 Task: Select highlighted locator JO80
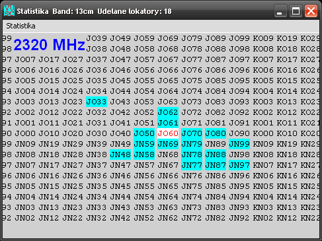pyautogui.click(x=216, y=133)
